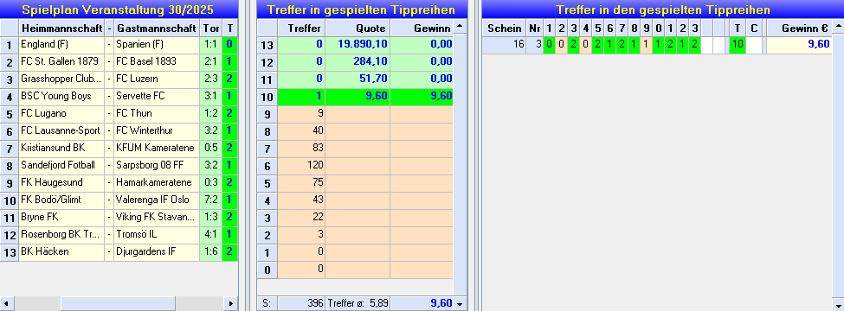Click the Gastmannschaft column header

click(157, 28)
